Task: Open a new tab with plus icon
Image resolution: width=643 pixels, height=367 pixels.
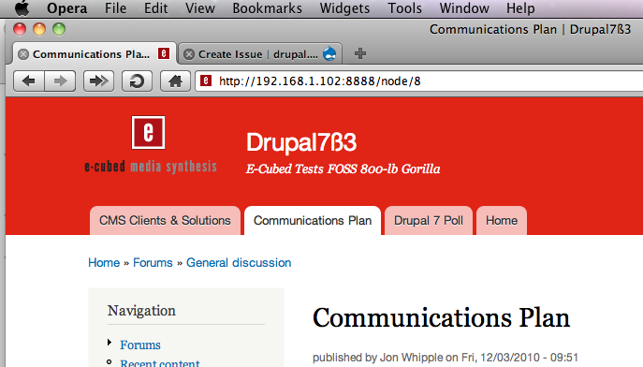Action: tap(360, 53)
